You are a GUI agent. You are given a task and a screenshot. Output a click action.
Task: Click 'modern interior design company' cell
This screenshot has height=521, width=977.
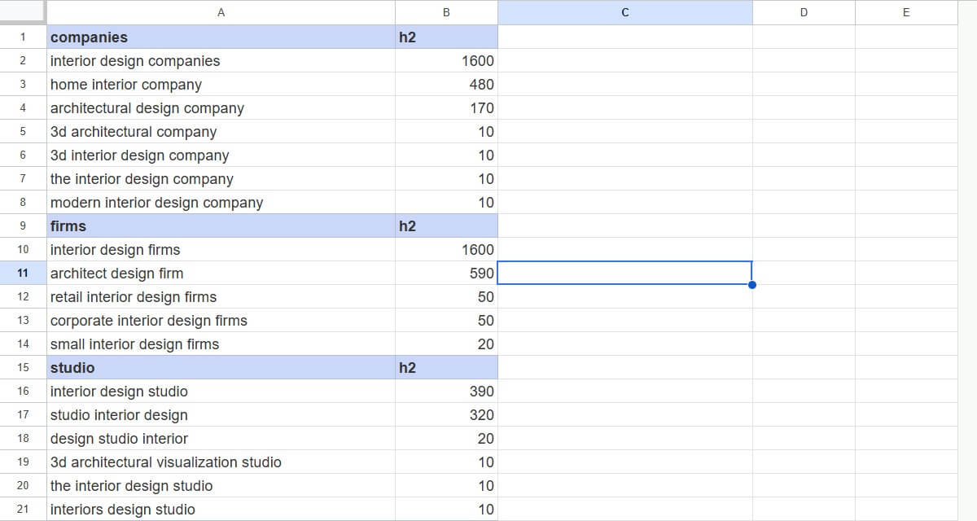tap(221, 202)
